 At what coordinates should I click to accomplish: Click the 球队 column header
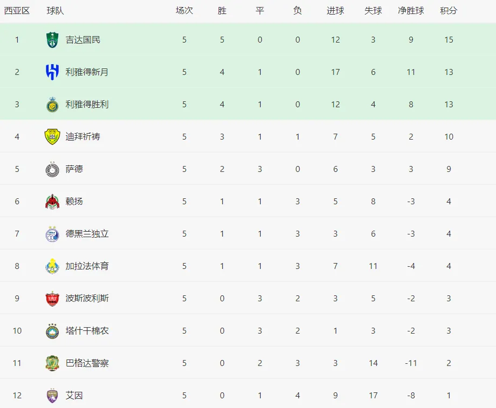pyautogui.click(x=55, y=11)
